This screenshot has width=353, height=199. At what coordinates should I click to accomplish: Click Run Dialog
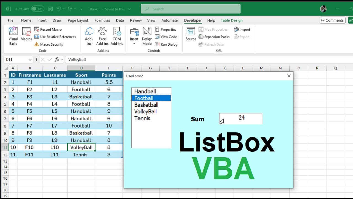[166, 44]
